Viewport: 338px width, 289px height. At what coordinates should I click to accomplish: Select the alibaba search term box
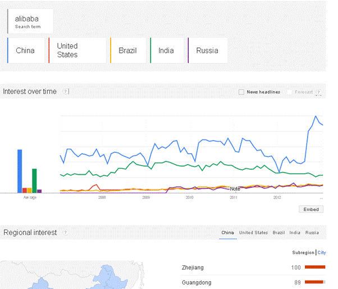click(31, 21)
